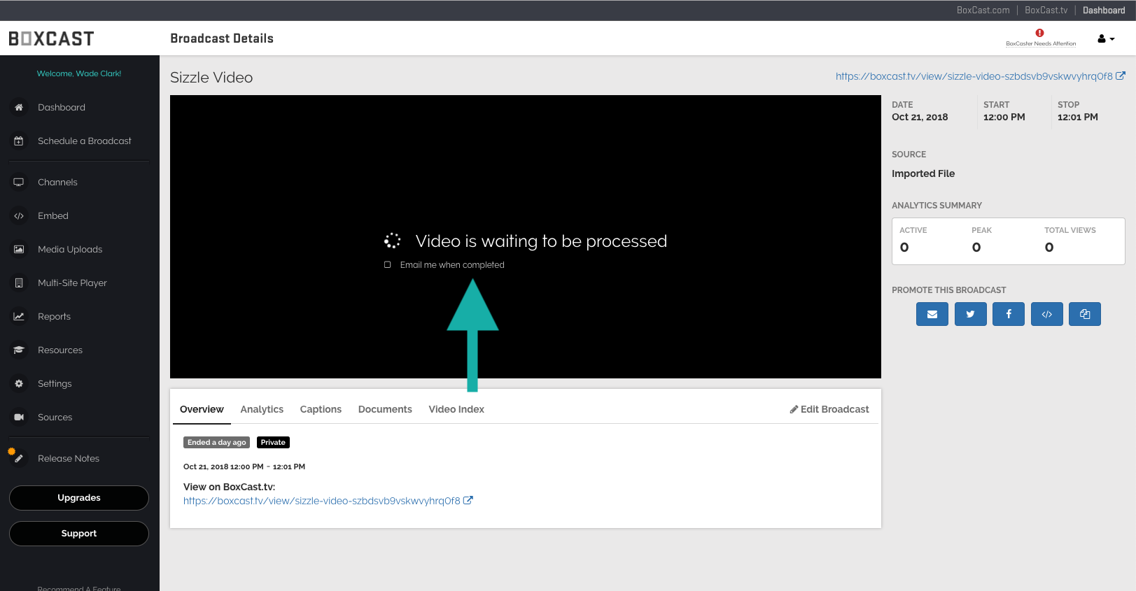Click Edit Broadcast
Screen dimensions: 1136x591
pos(829,410)
